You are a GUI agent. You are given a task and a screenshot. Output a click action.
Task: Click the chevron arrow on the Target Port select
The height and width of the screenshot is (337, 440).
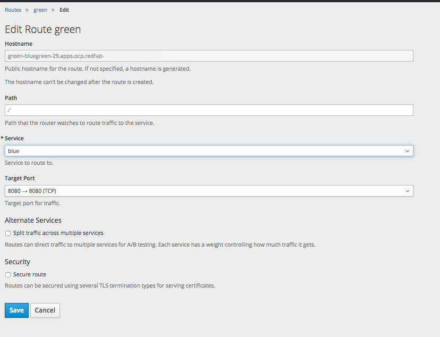click(407, 191)
